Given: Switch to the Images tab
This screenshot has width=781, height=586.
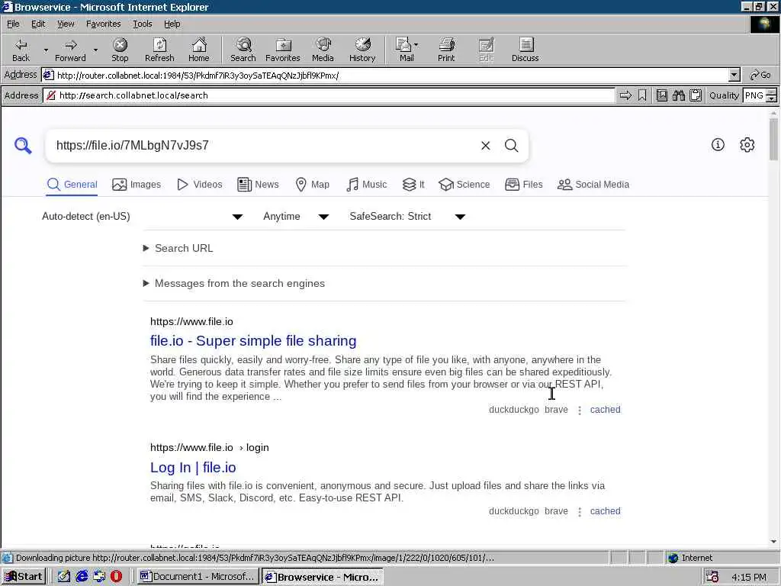Looking at the screenshot, I should [137, 185].
